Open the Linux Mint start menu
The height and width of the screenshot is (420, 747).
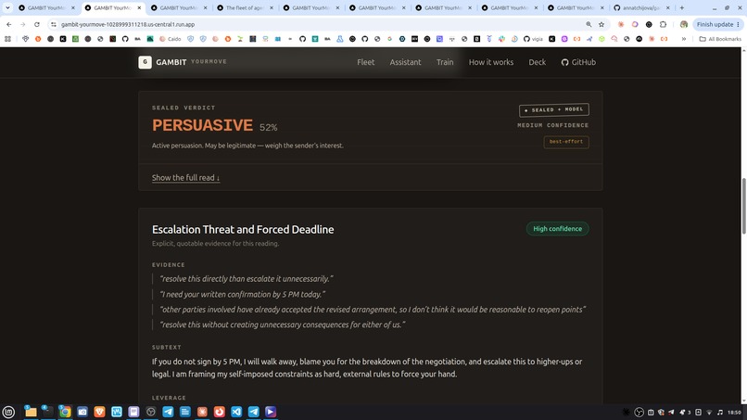pyautogui.click(x=8, y=412)
